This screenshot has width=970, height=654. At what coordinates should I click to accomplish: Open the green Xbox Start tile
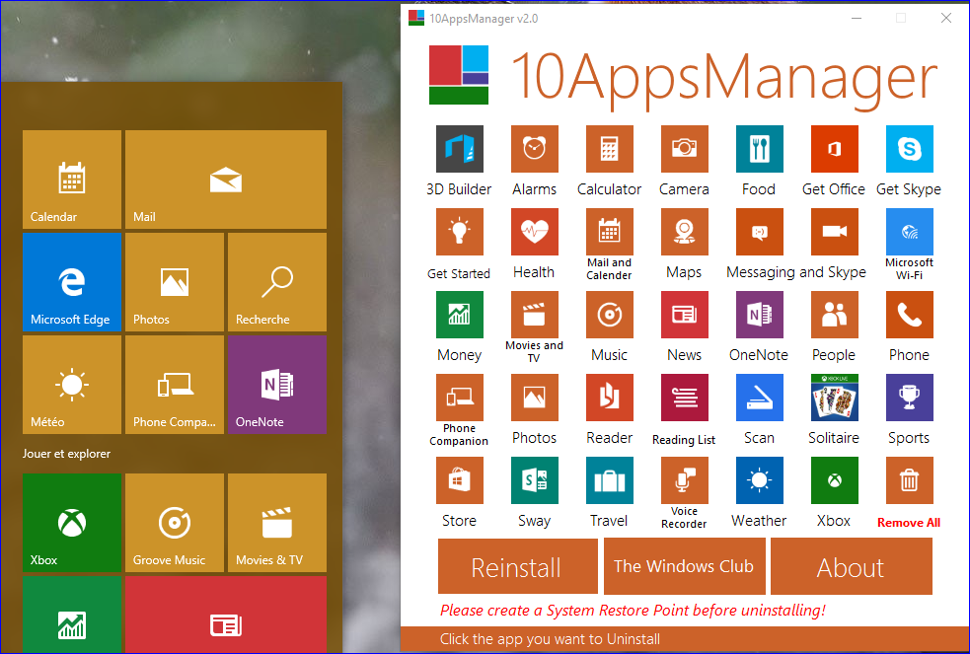point(72,523)
